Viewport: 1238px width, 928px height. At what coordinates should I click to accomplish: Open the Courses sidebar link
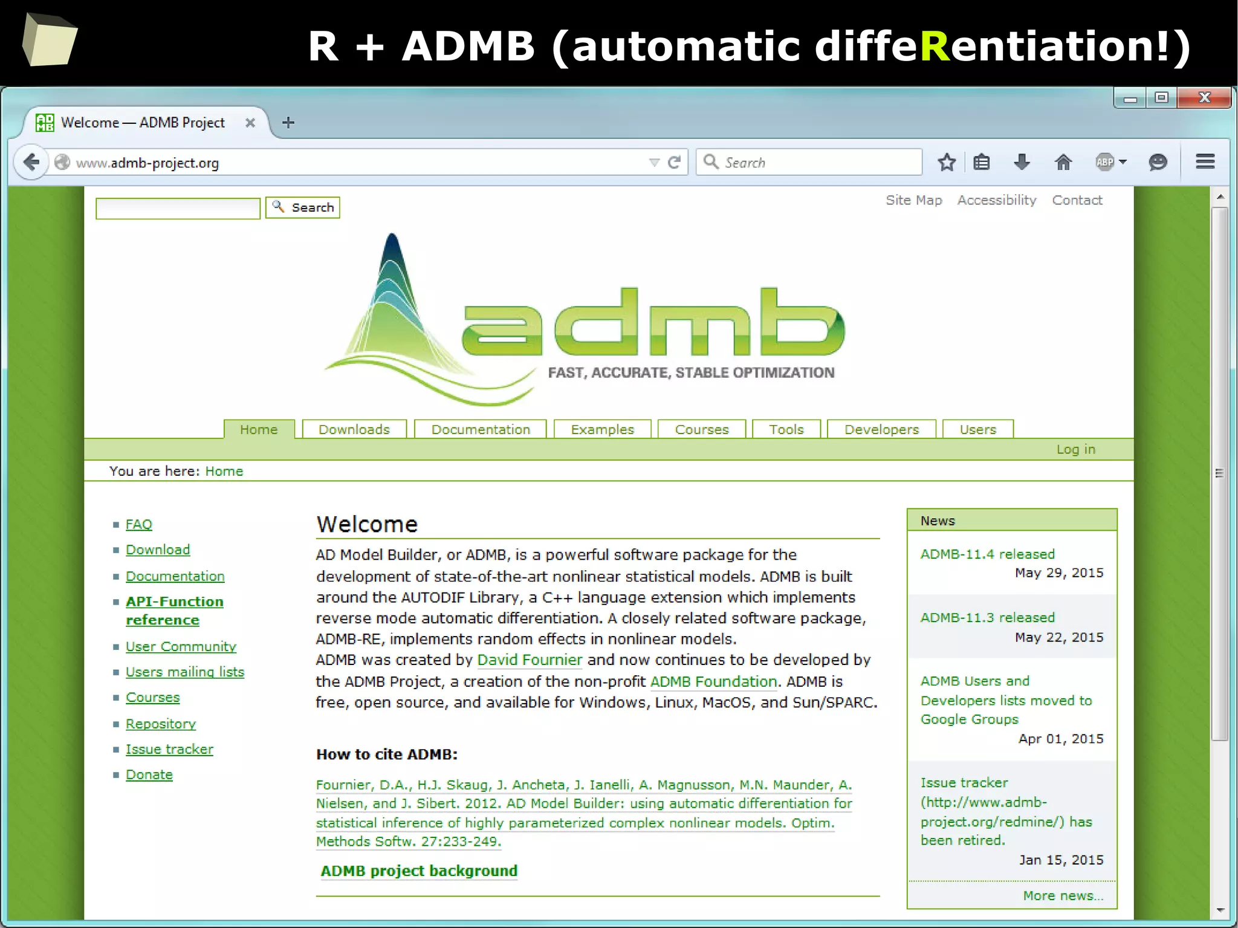point(152,697)
